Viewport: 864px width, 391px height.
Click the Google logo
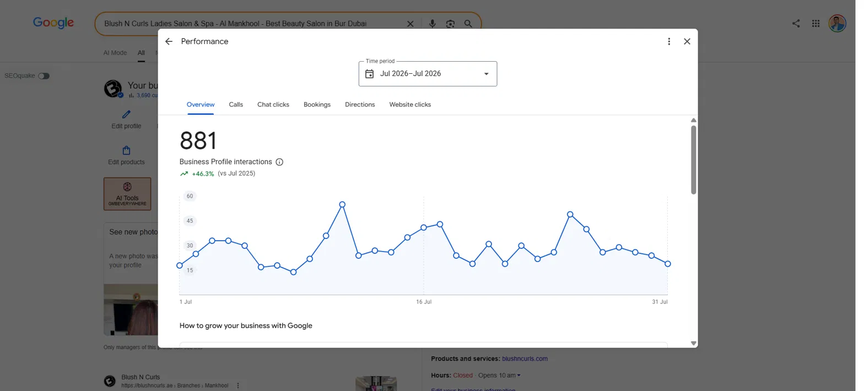(53, 23)
